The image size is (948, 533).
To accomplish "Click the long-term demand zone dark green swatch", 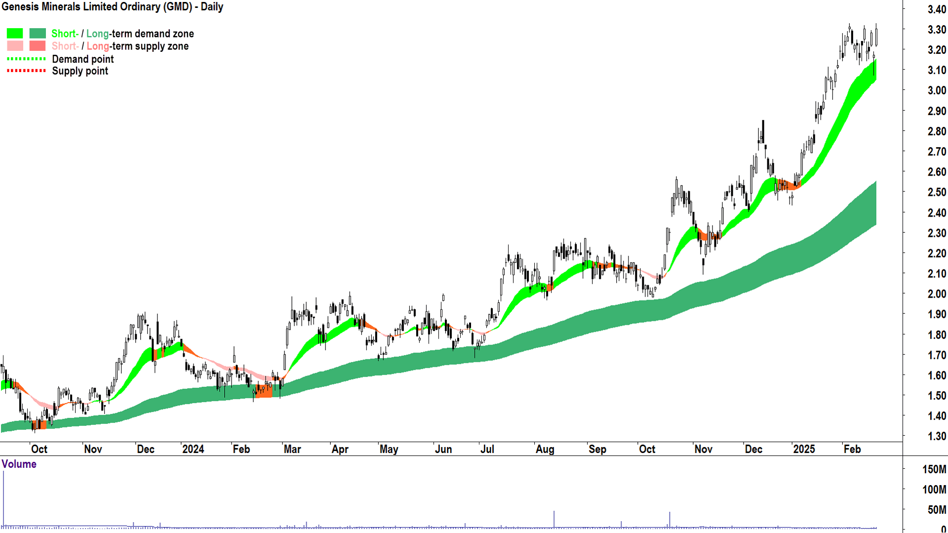I will coord(38,34).
